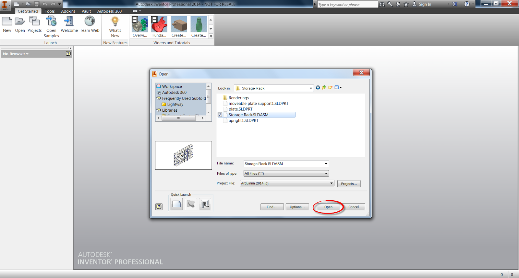Click the Save disk icon in quick access toolbar
This screenshot has width=519, height=278.
[x=37, y=4]
